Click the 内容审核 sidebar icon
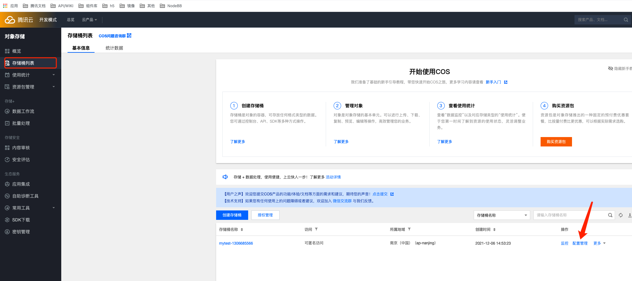Image resolution: width=632 pixels, height=281 pixels. [7, 148]
